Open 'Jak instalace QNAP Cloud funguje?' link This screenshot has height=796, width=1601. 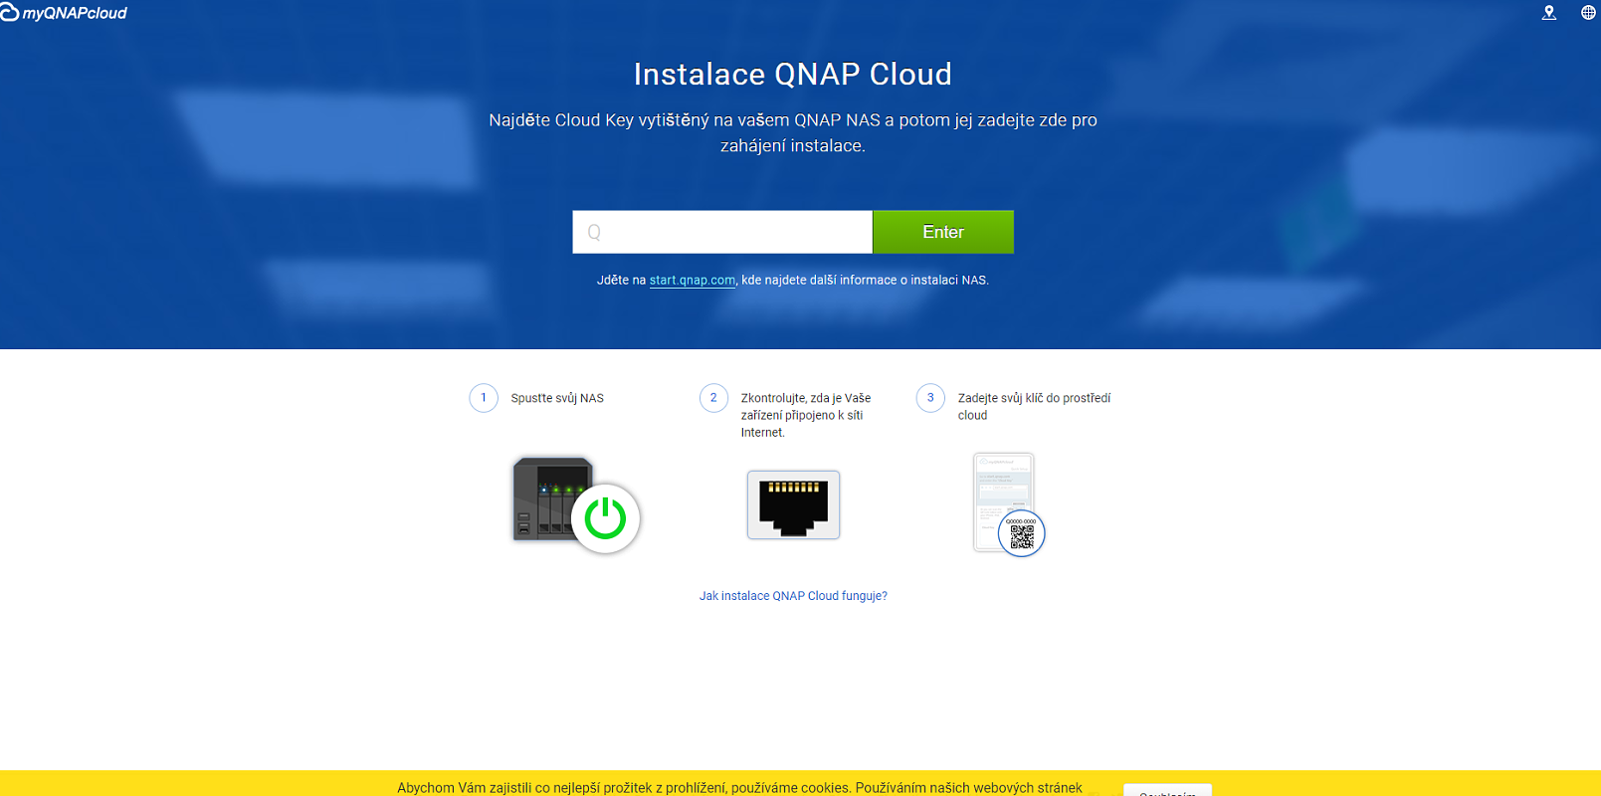click(x=793, y=596)
